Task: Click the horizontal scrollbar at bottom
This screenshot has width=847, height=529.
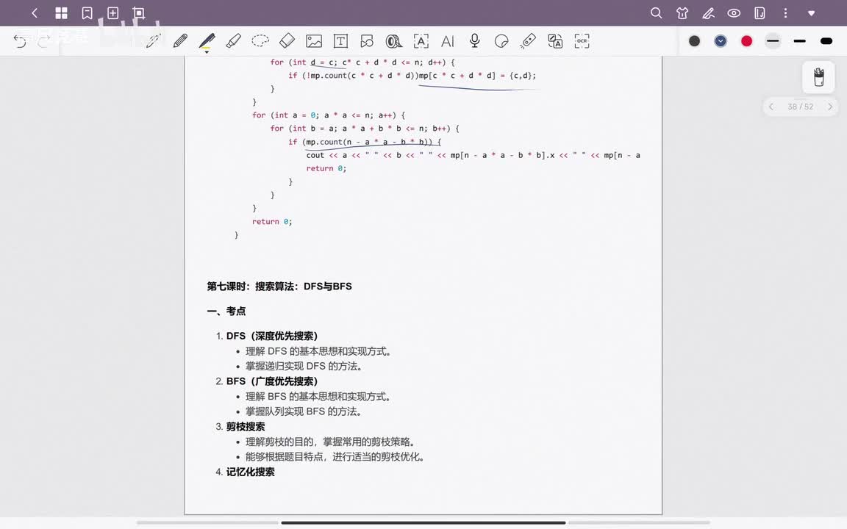Action: coord(423,522)
